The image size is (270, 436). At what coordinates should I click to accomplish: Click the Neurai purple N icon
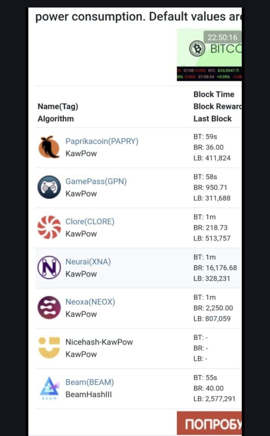49,268
